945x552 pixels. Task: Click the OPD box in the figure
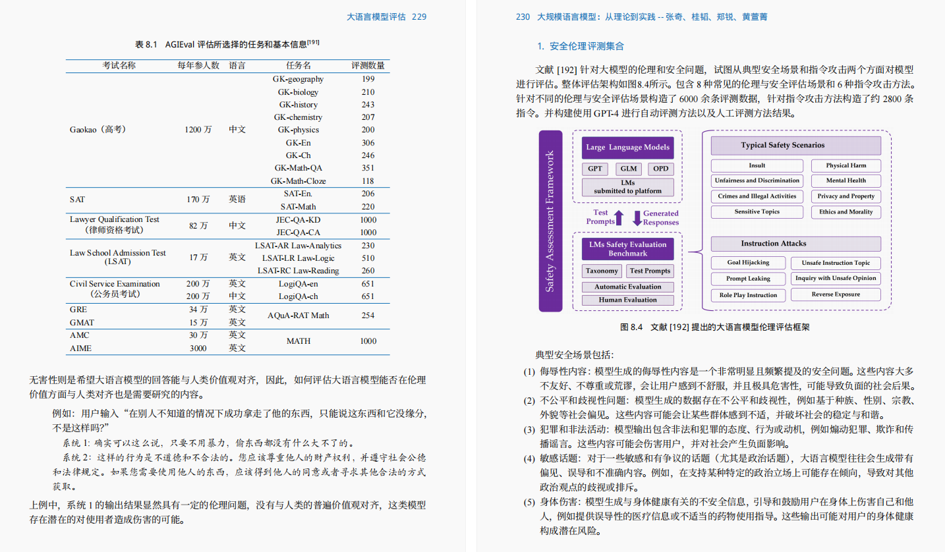(661, 169)
